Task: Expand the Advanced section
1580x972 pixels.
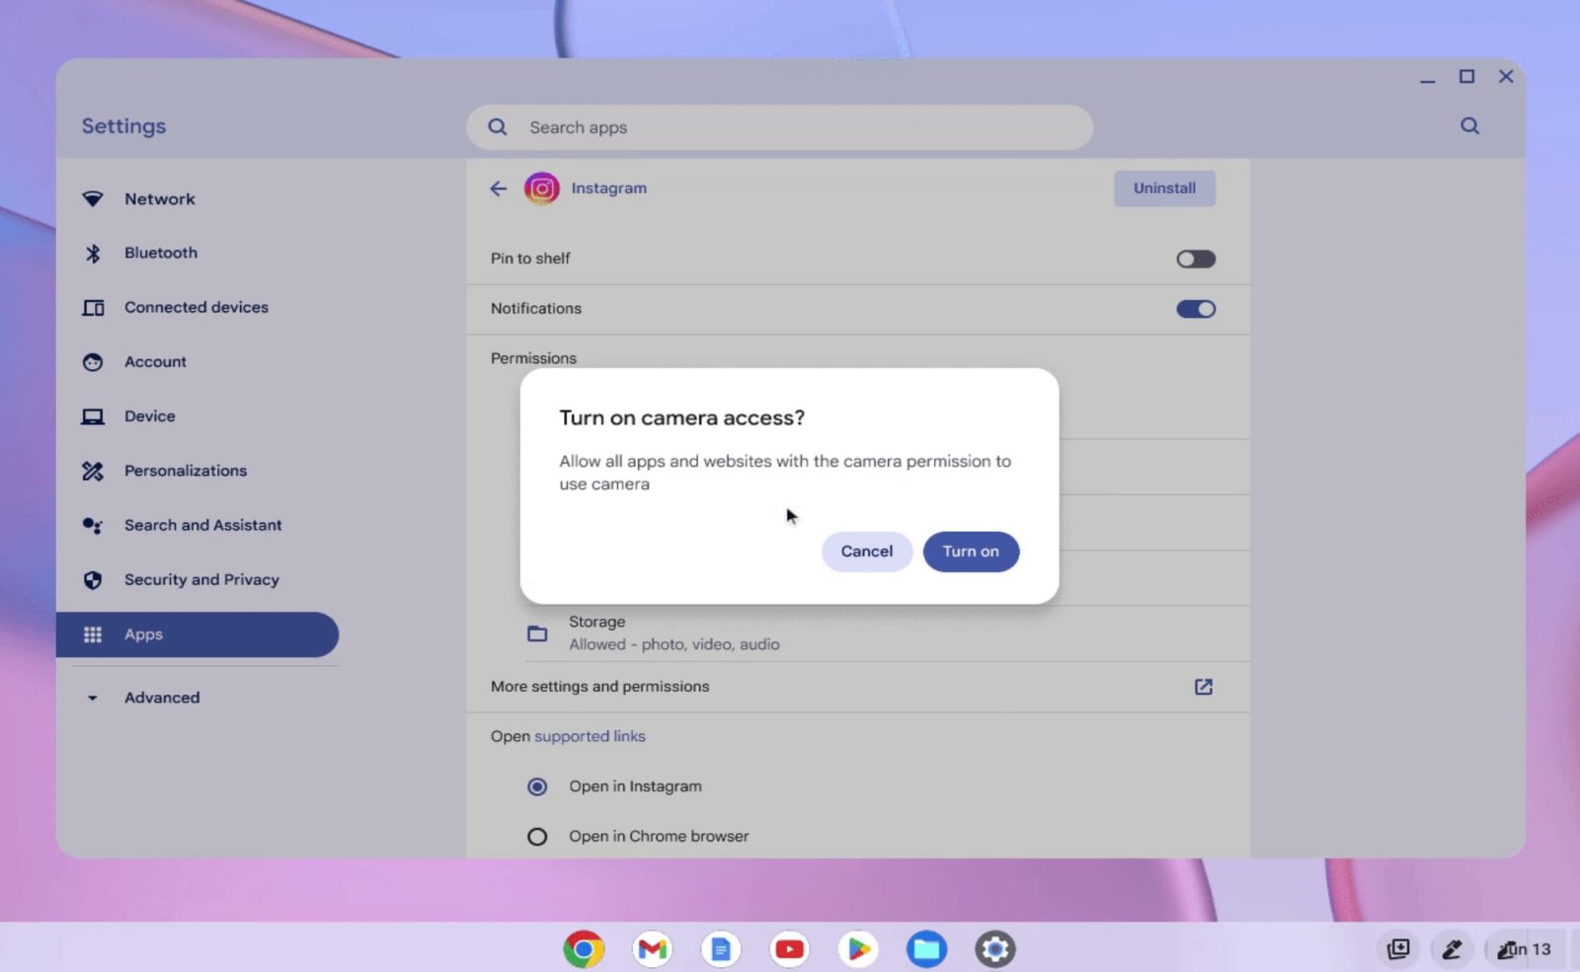Action: [162, 698]
